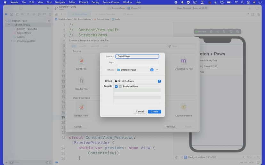
Task: Pick the Header File template icon
Action: (81, 81)
